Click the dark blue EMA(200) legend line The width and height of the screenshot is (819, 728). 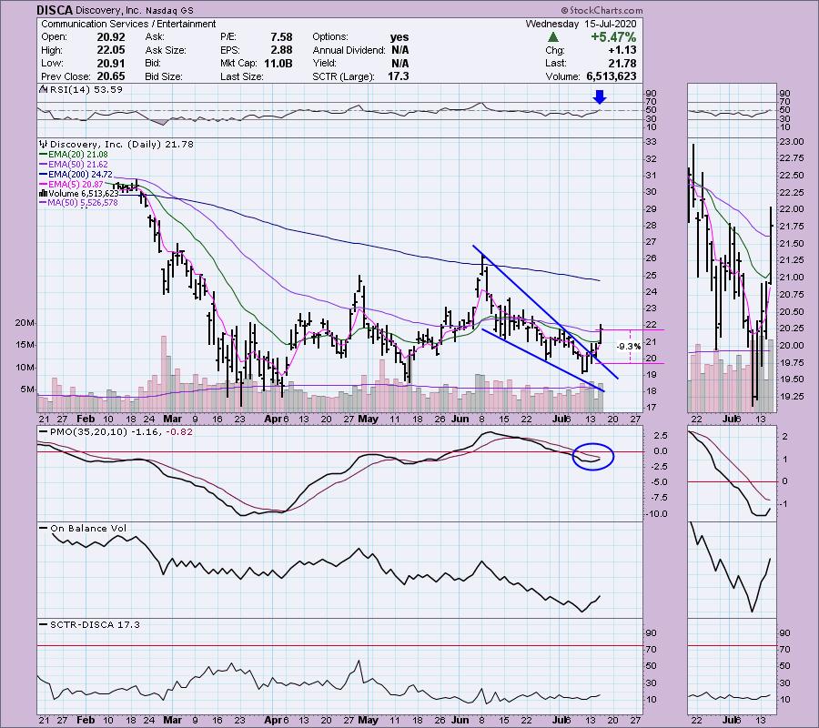pos(44,175)
